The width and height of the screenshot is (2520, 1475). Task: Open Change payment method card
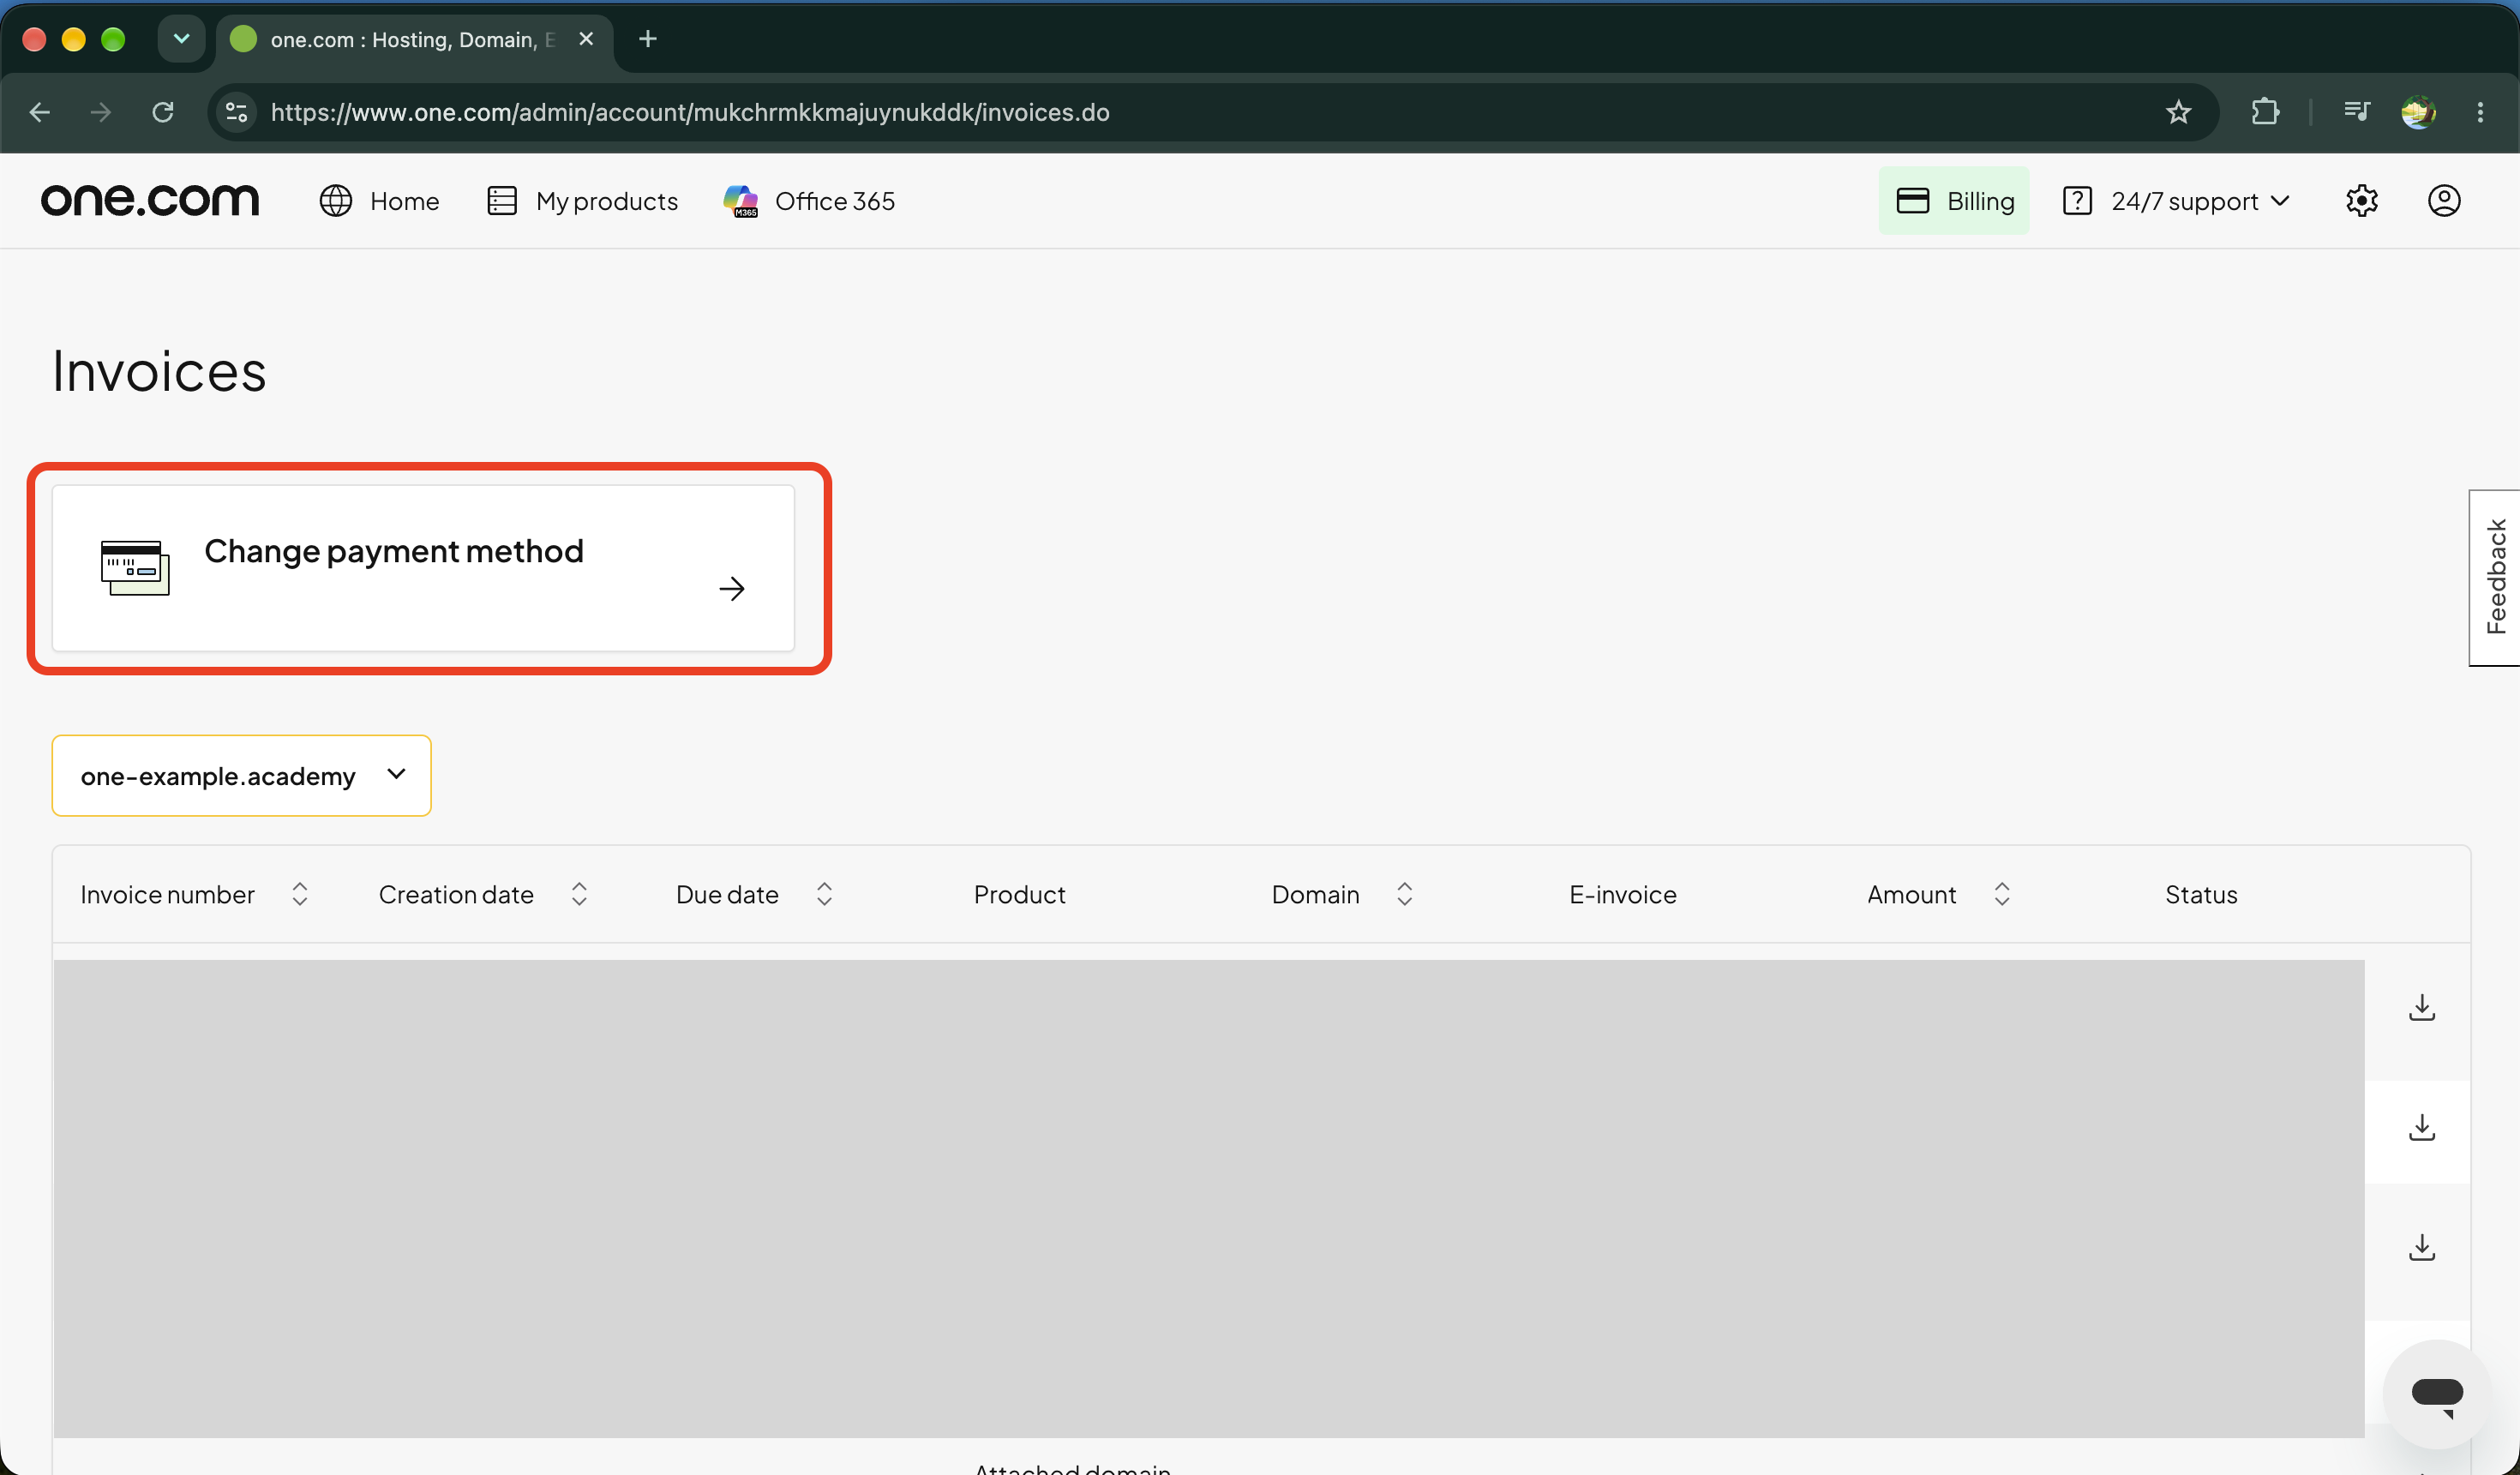click(423, 568)
